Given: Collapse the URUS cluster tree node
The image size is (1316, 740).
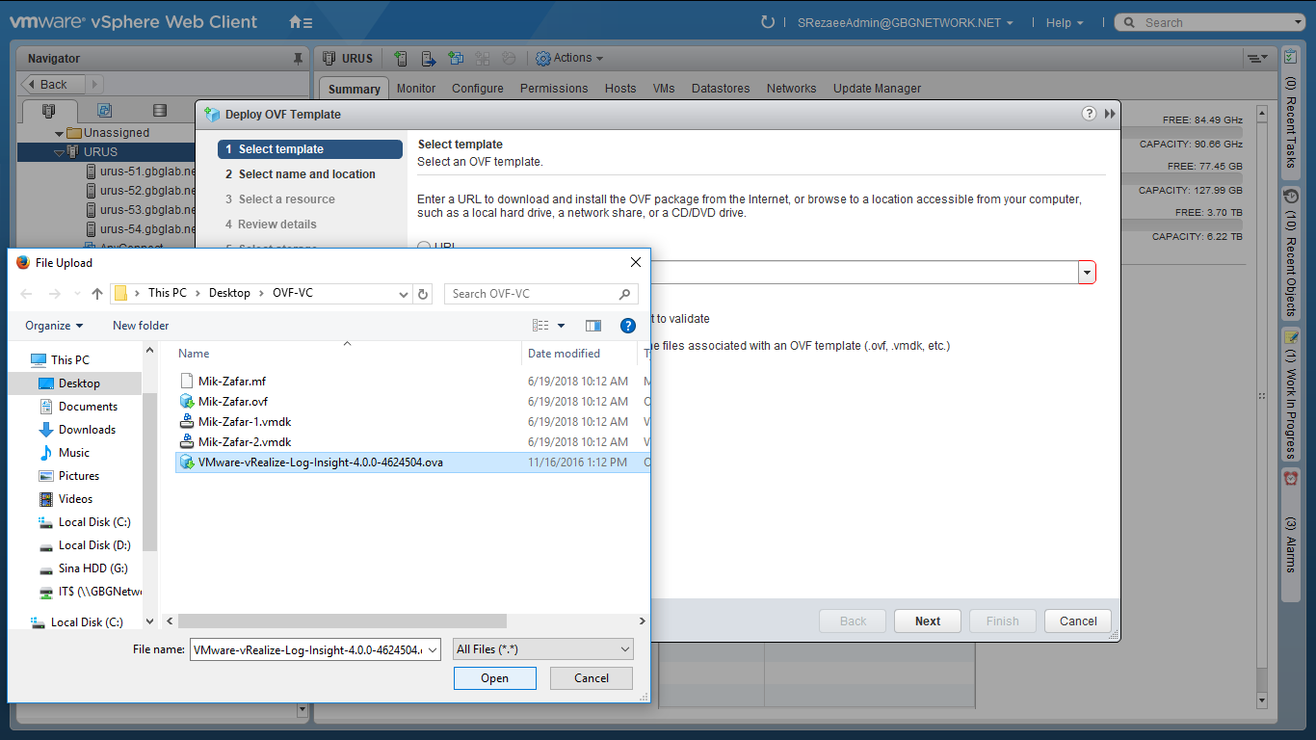Looking at the screenshot, I should click(59, 152).
